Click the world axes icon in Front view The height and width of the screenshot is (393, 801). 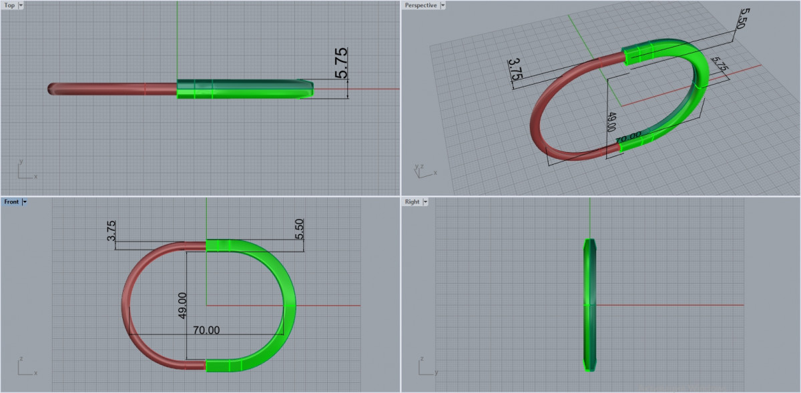tap(27, 366)
